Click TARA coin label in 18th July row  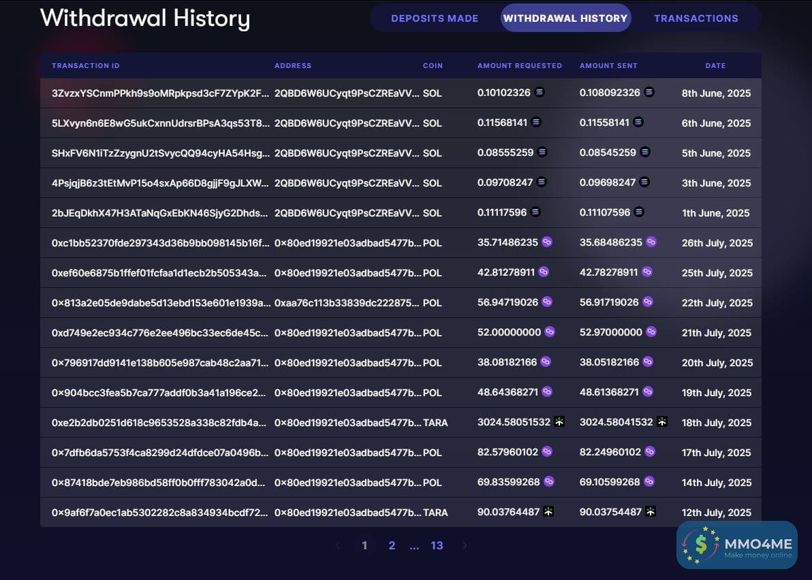tap(435, 423)
